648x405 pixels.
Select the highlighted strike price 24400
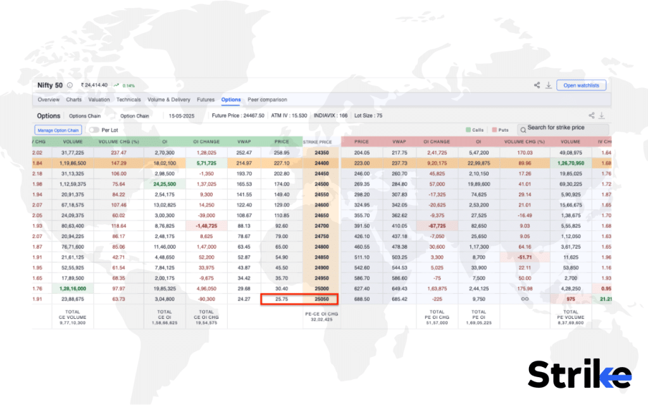(x=321, y=163)
